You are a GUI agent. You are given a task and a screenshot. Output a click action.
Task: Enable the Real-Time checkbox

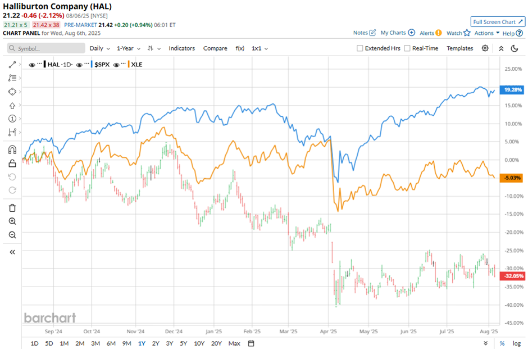click(x=407, y=48)
